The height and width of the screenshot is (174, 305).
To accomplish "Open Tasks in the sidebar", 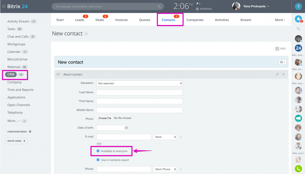I will [11, 29].
